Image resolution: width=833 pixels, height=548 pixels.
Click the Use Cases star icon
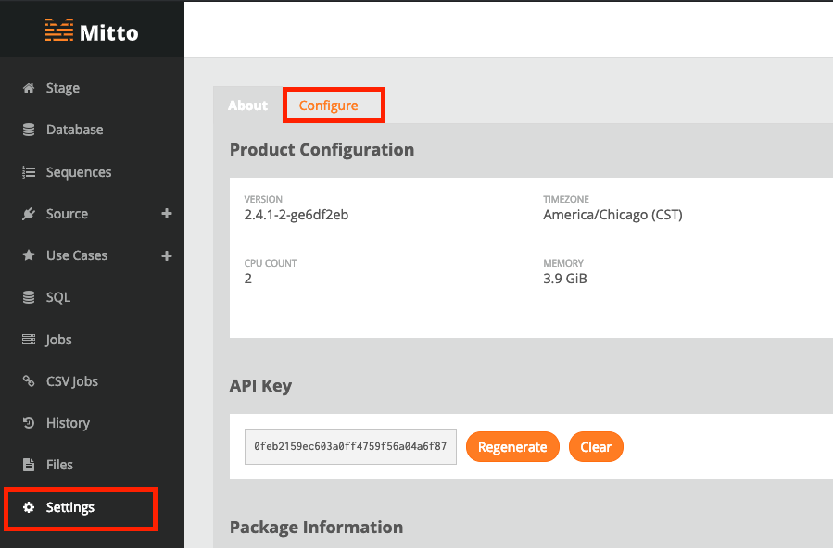tap(29, 255)
